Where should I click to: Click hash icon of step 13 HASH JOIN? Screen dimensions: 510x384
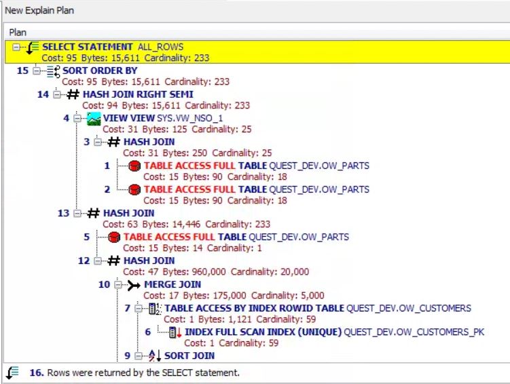tap(93, 213)
